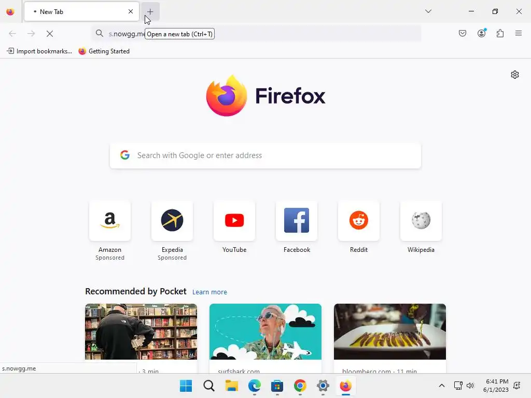Click the address bar search icon
Viewport: 531px width, 398px height.
(x=99, y=33)
